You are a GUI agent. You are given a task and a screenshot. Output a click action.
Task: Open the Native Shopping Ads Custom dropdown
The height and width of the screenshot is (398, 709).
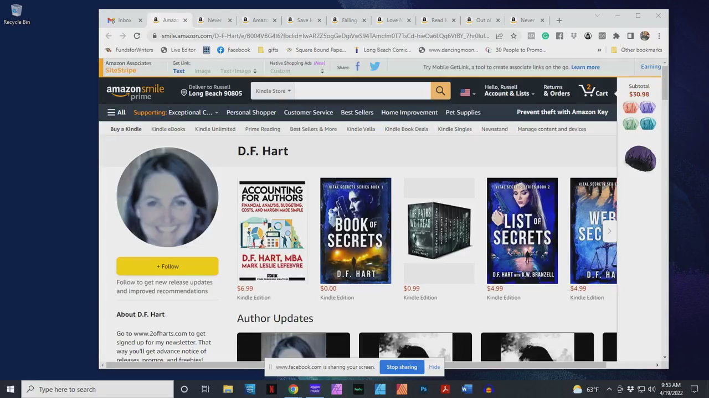(297, 71)
